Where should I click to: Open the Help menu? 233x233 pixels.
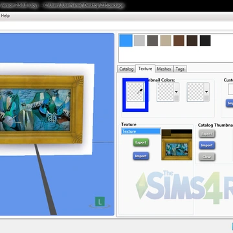[5, 16]
